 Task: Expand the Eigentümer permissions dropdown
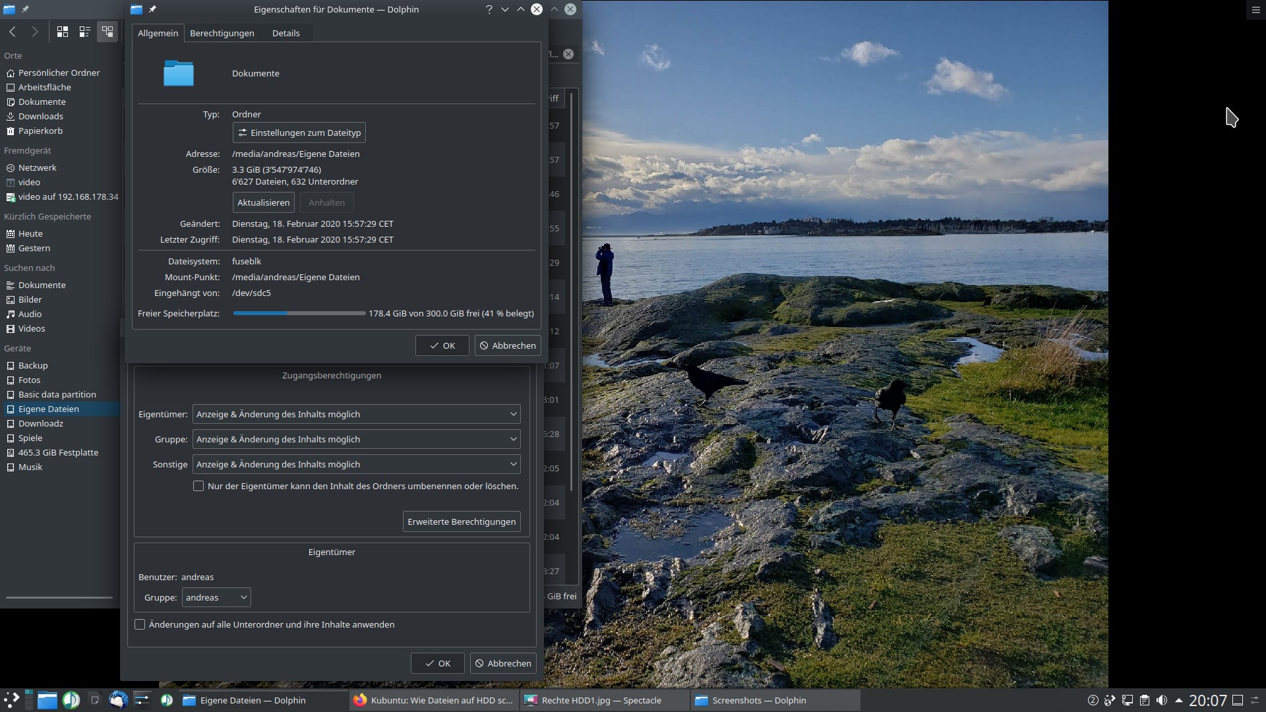point(356,414)
